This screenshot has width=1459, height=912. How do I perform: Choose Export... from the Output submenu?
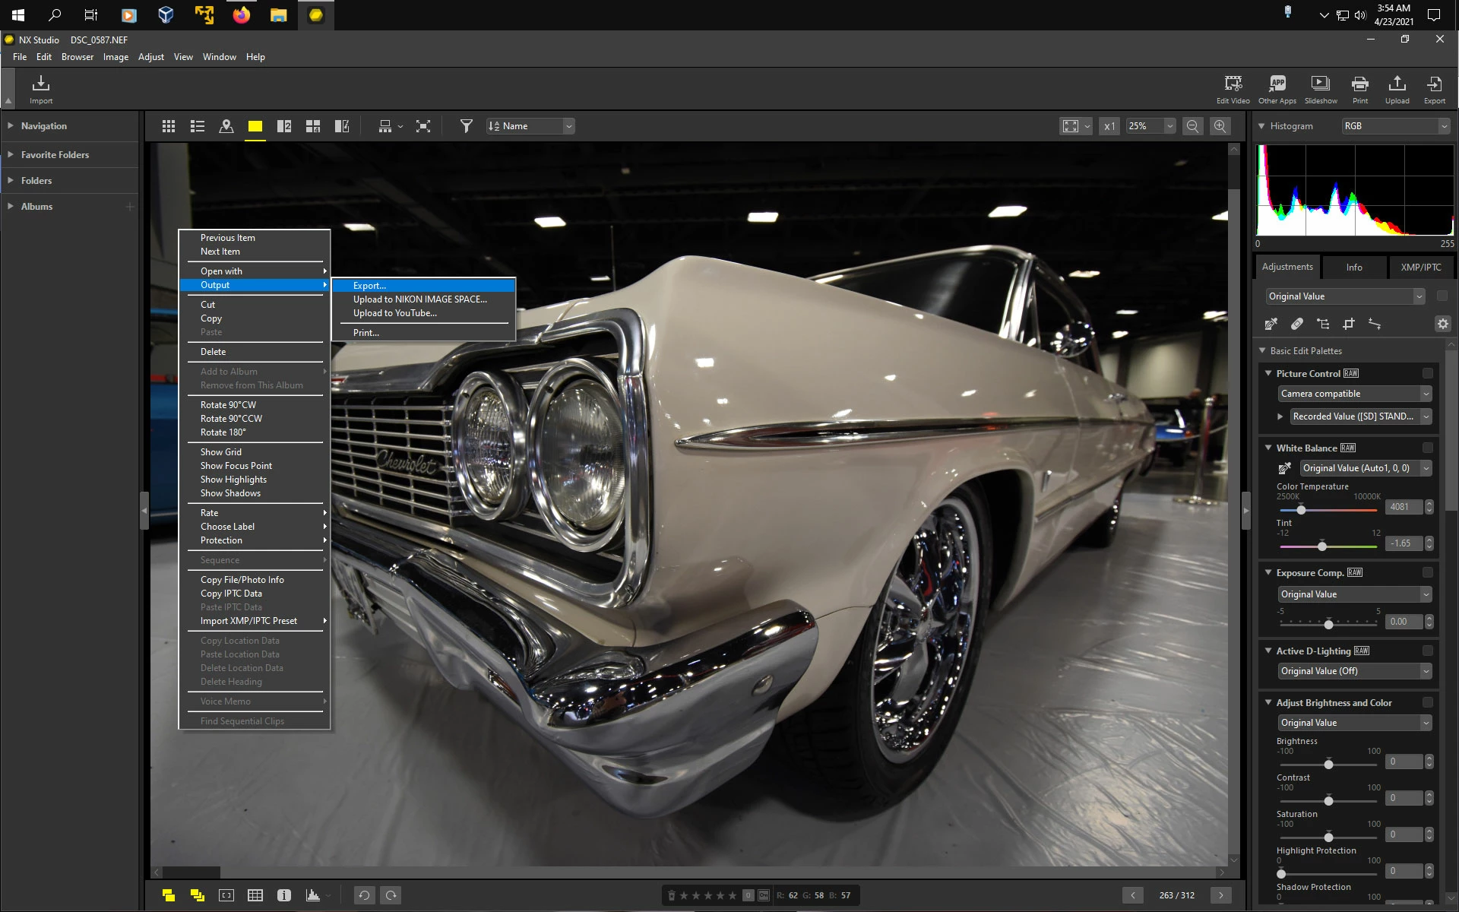(x=369, y=286)
